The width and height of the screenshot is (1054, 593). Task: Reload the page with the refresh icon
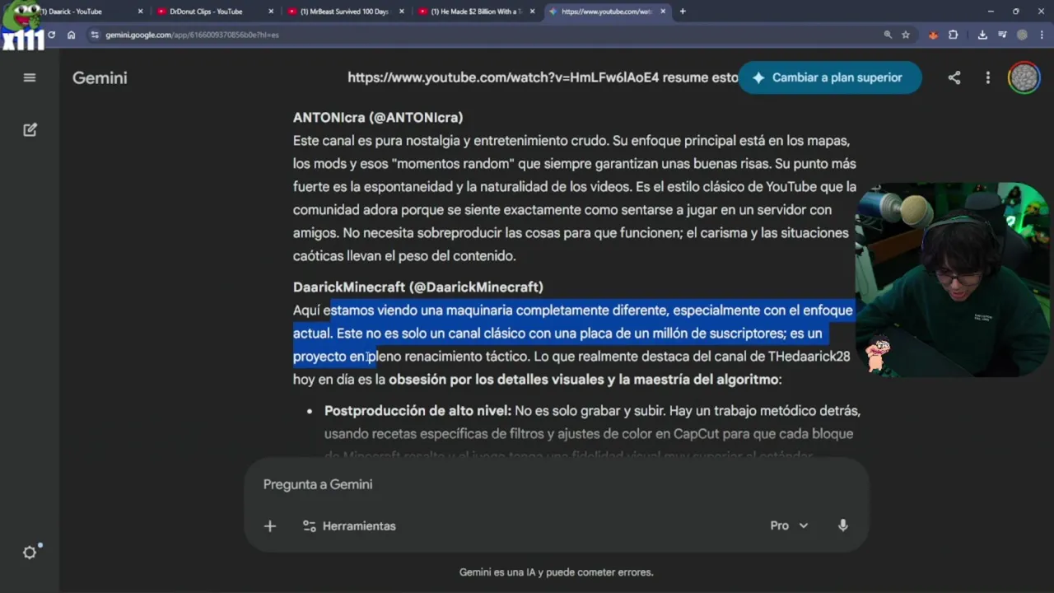[51, 35]
